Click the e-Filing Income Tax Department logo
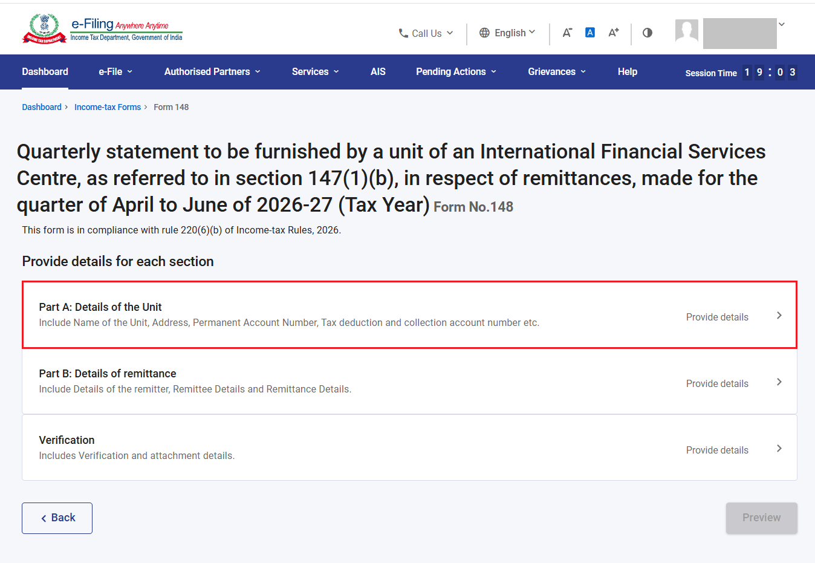Screen dimensions: 815x563 point(102,28)
